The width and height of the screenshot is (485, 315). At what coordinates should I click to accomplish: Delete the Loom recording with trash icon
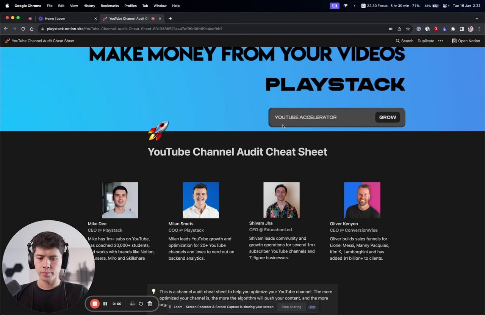coord(150,304)
